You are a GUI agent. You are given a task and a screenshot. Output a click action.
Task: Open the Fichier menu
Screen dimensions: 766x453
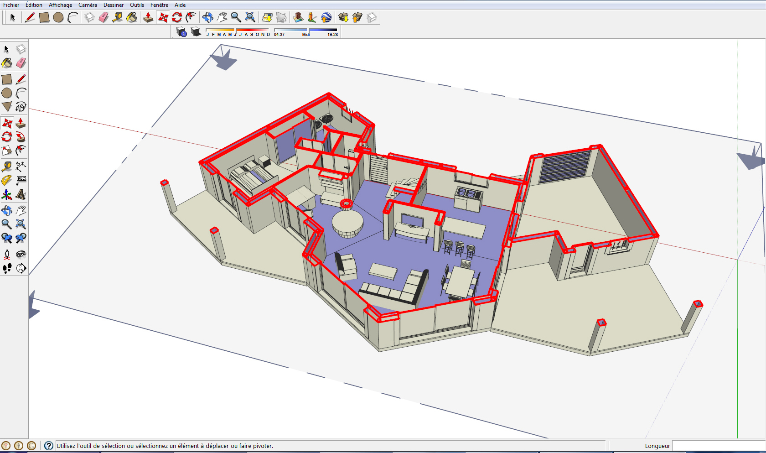coord(11,5)
